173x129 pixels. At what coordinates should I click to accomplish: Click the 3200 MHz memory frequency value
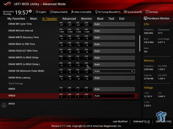[x=148, y=69]
